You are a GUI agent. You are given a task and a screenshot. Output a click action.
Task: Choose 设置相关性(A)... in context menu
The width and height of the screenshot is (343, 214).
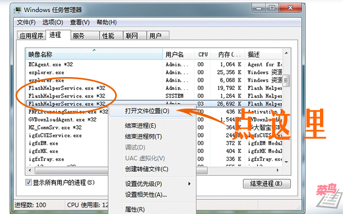click(152, 195)
